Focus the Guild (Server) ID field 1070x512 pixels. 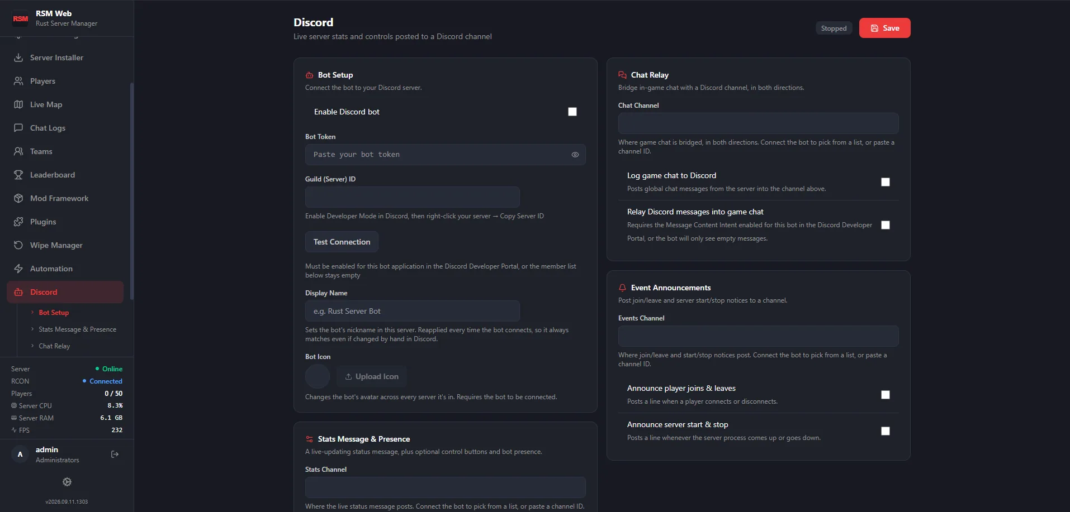(x=412, y=197)
